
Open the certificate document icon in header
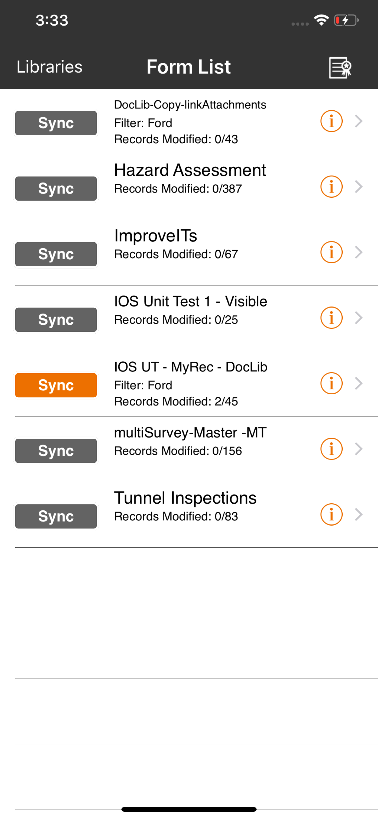click(x=340, y=67)
